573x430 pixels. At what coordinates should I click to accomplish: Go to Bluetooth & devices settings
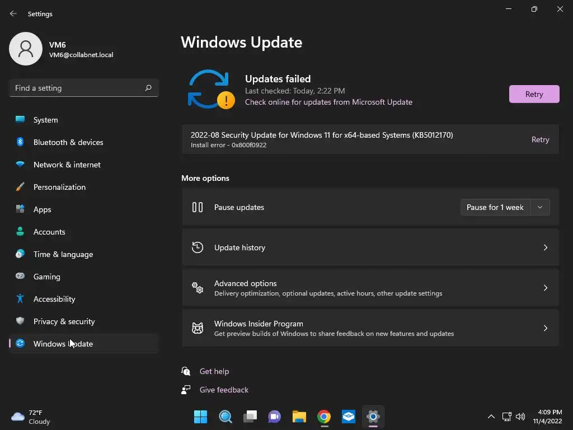[84, 142]
